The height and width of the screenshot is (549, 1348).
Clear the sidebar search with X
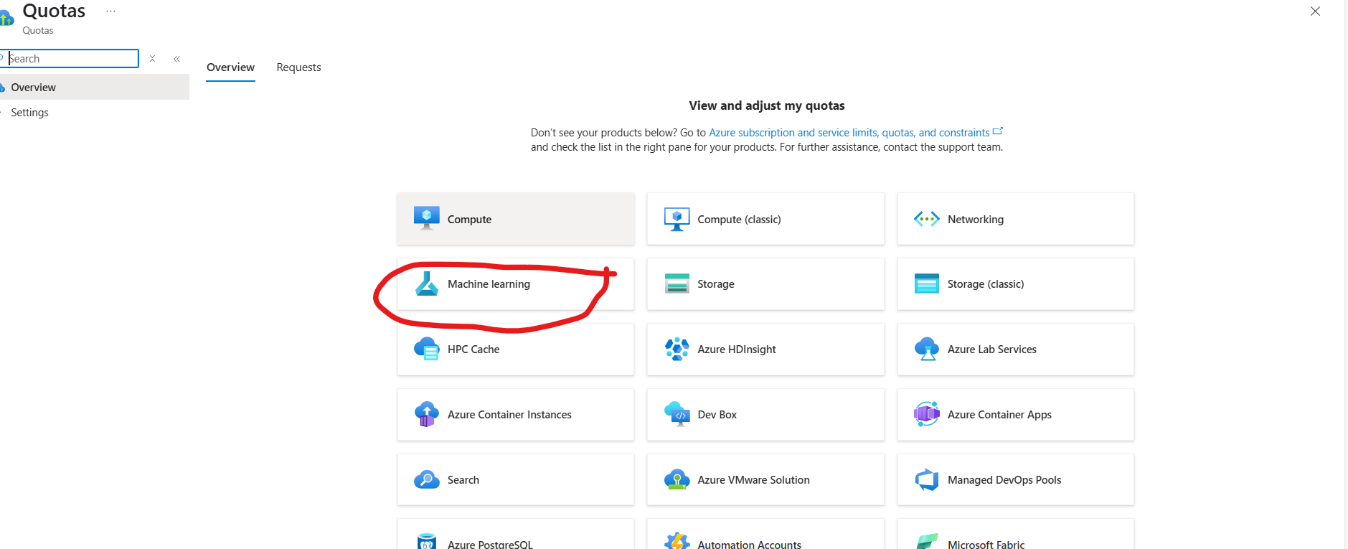coord(152,59)
